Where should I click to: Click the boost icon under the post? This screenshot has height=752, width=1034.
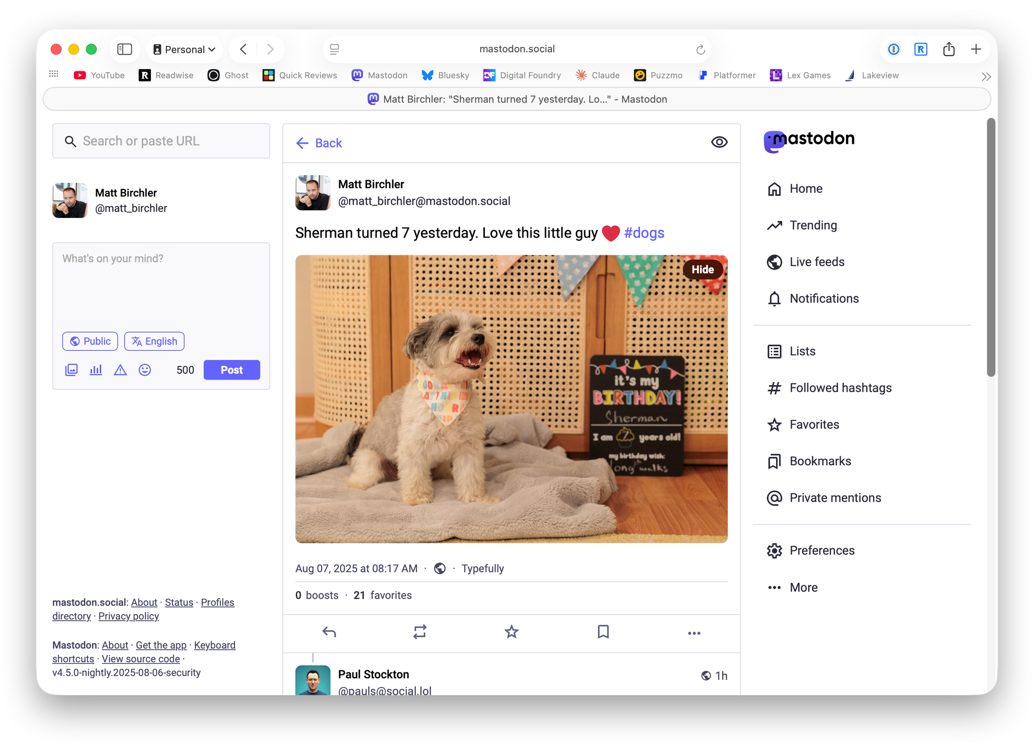tap(420, 632)
